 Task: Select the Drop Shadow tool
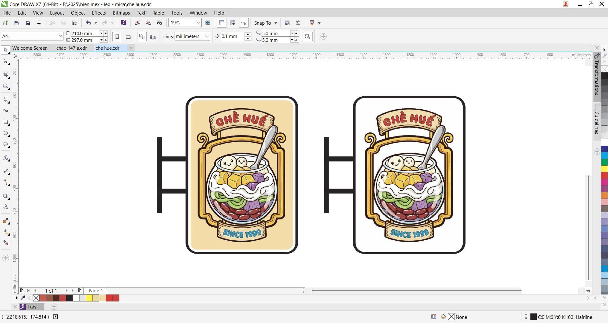coord(6,196)
